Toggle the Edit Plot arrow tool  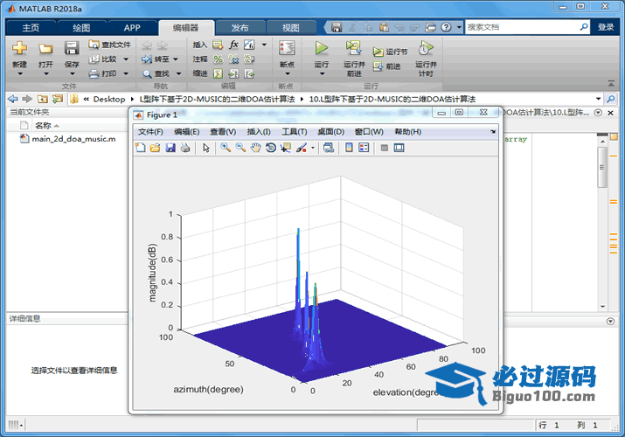coord(206,148)
